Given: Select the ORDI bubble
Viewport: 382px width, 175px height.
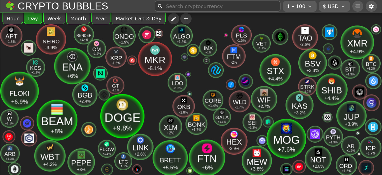Looking at the screenshot, I should point(346,165).
